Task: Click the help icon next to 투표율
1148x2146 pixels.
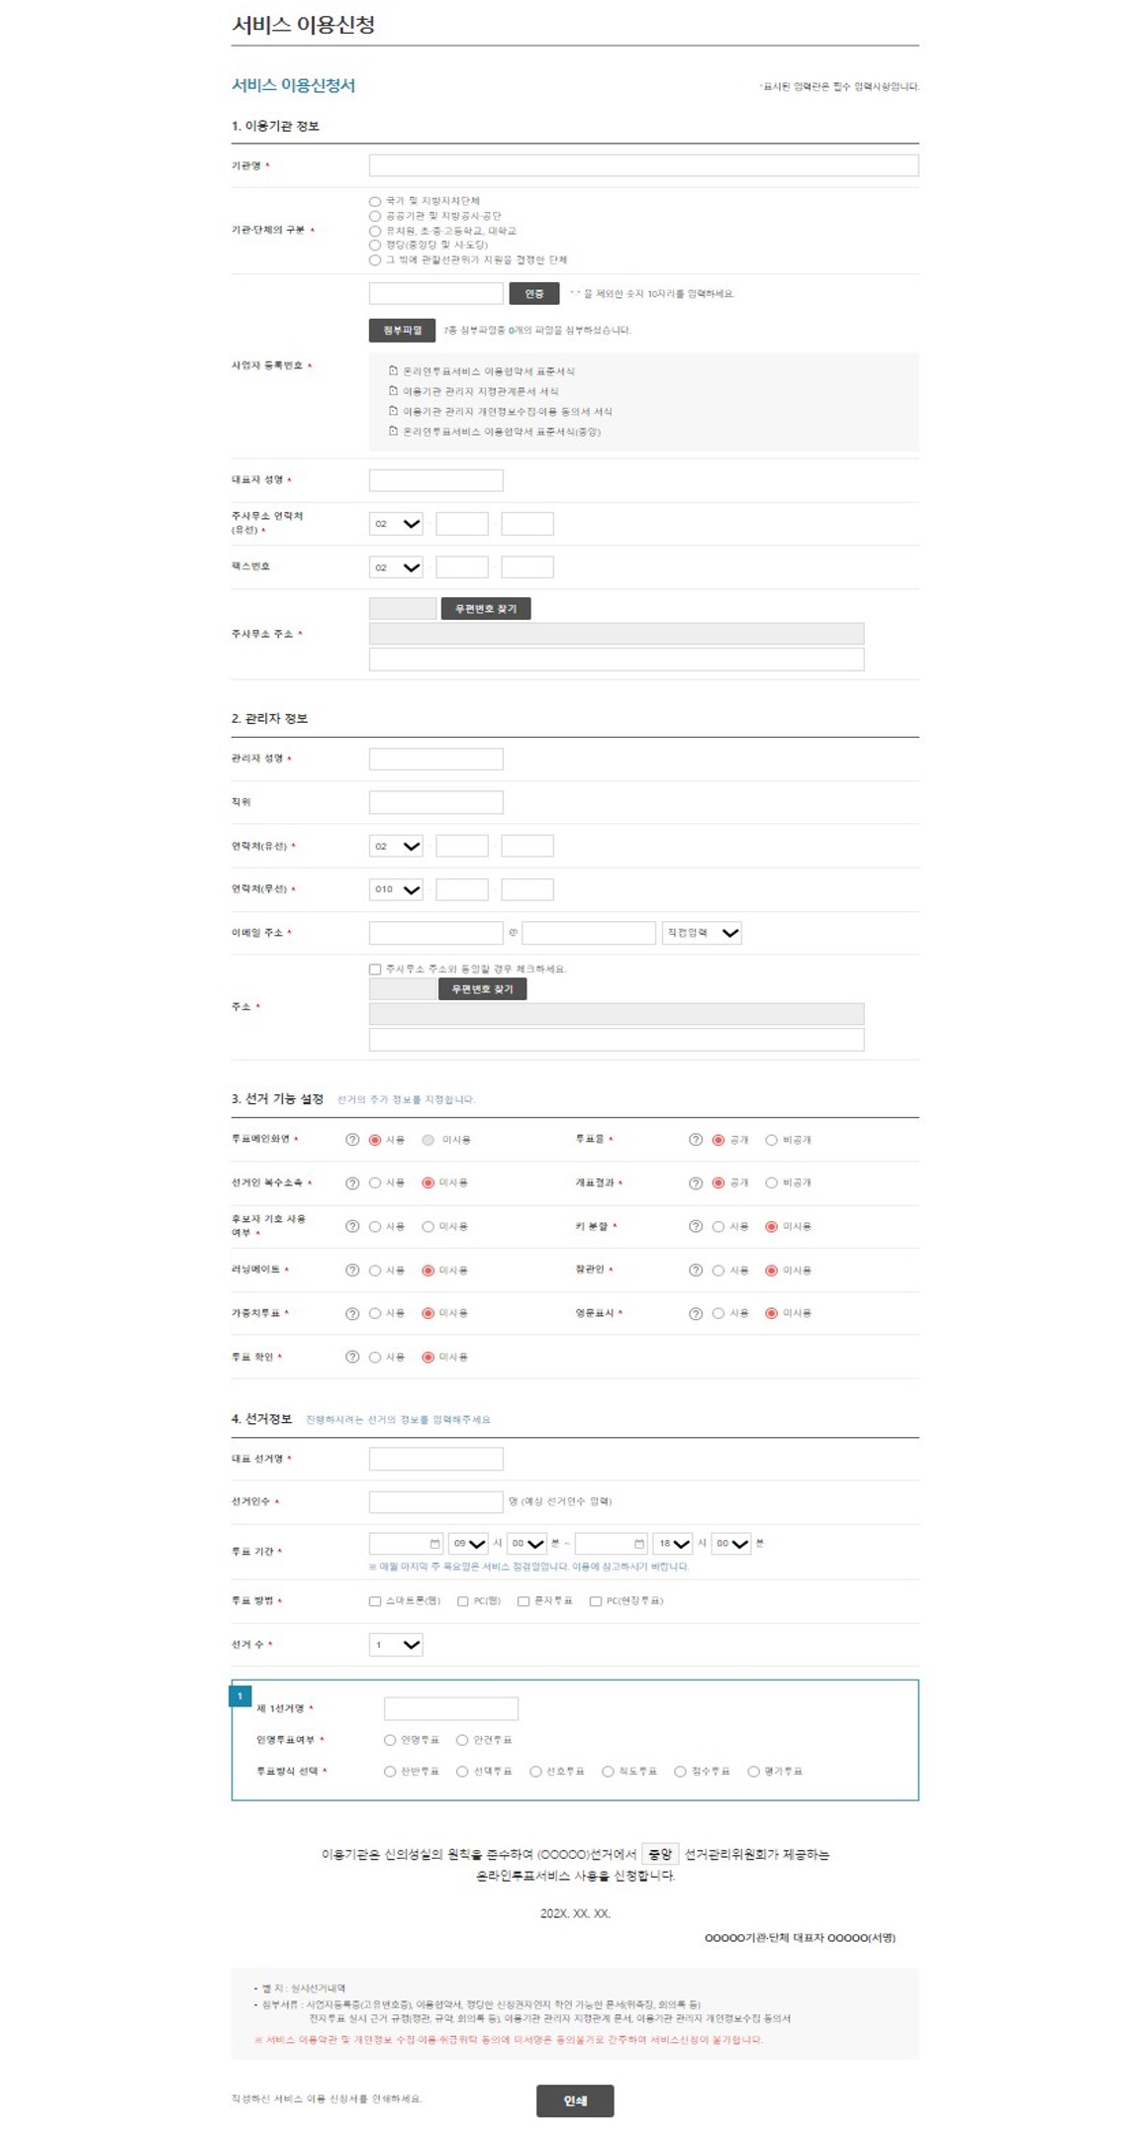Action: point(696,1140)
